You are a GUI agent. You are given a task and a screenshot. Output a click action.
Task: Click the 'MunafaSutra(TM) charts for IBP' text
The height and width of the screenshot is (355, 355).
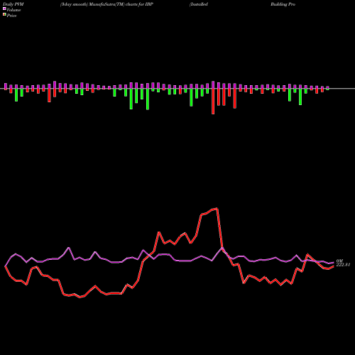[x=121, y=4]
